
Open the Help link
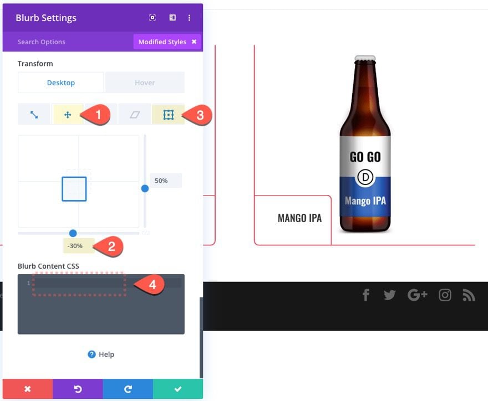point(101,354)
